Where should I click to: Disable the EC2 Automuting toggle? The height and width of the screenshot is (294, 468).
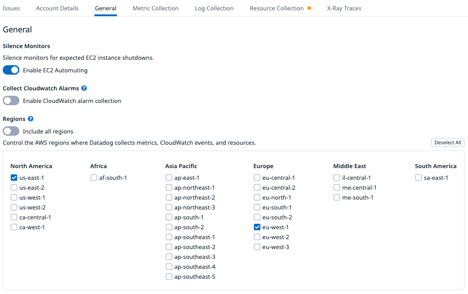coord(11,70)
